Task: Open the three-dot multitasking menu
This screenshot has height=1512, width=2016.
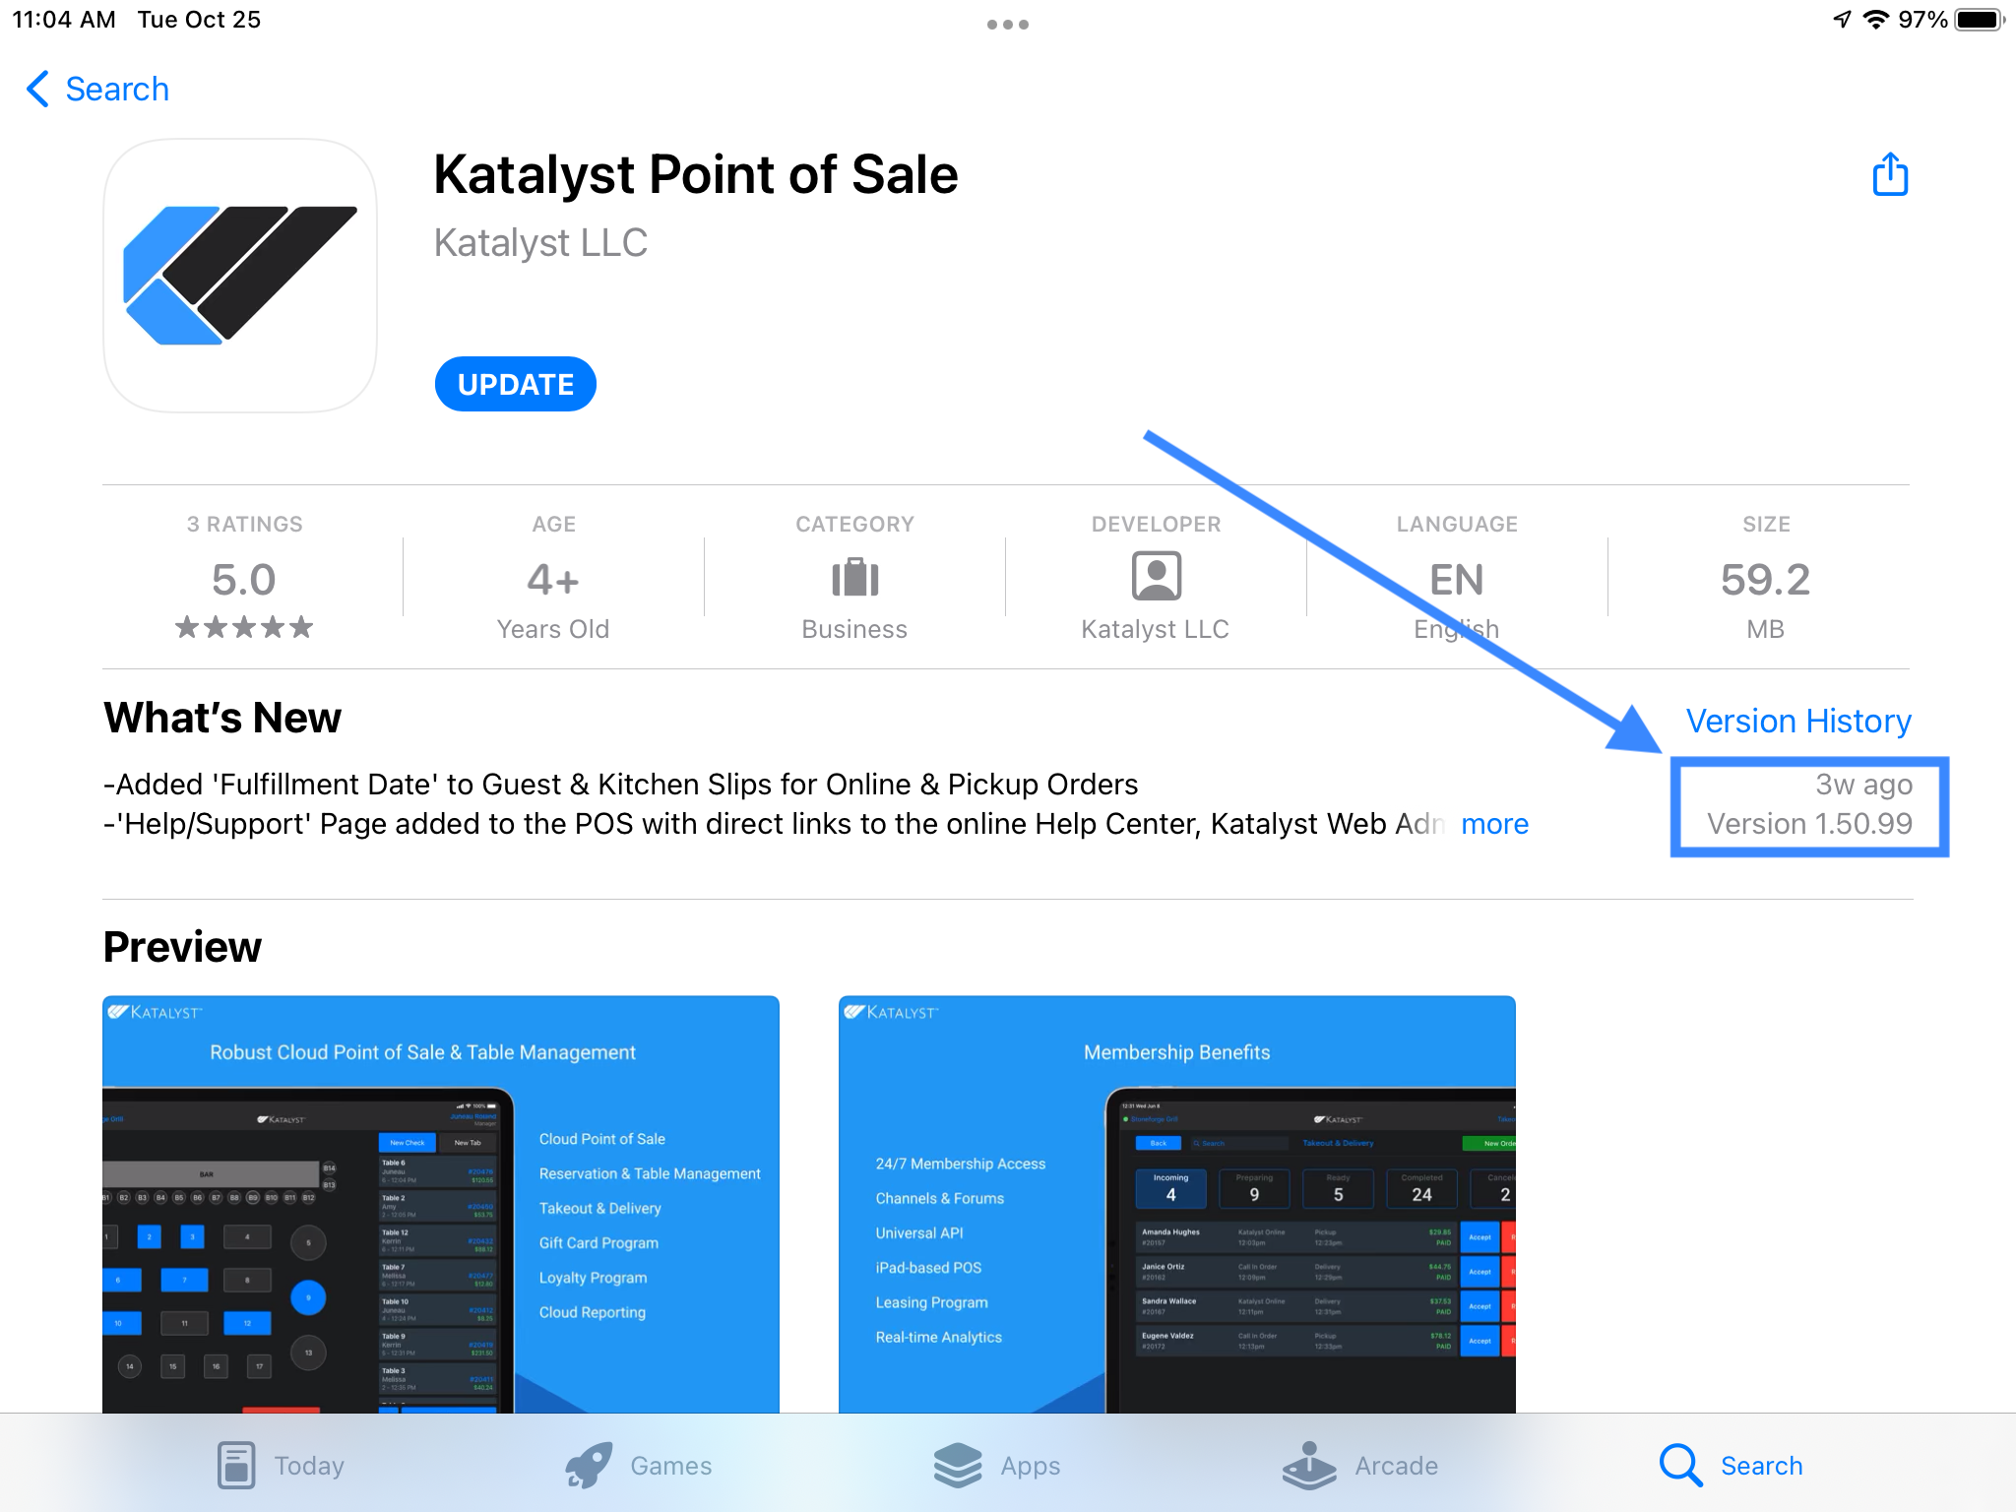Action: coord(1008,25)
